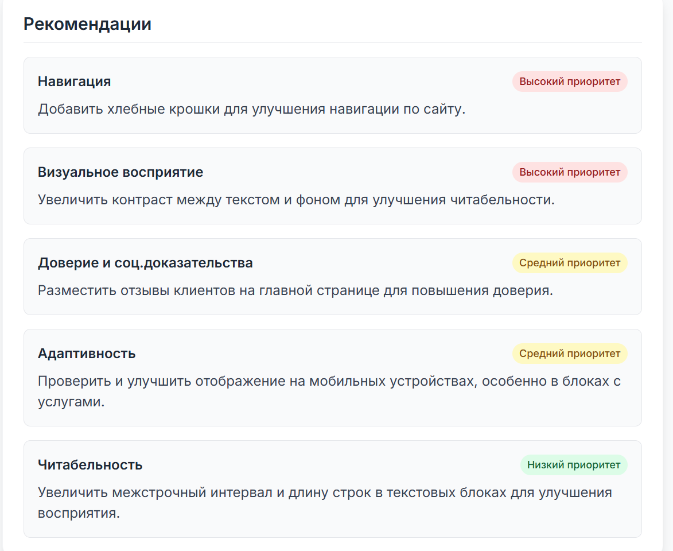
Task: Select the breadcrumbs recommendation description text
Action: click(251, 109)
